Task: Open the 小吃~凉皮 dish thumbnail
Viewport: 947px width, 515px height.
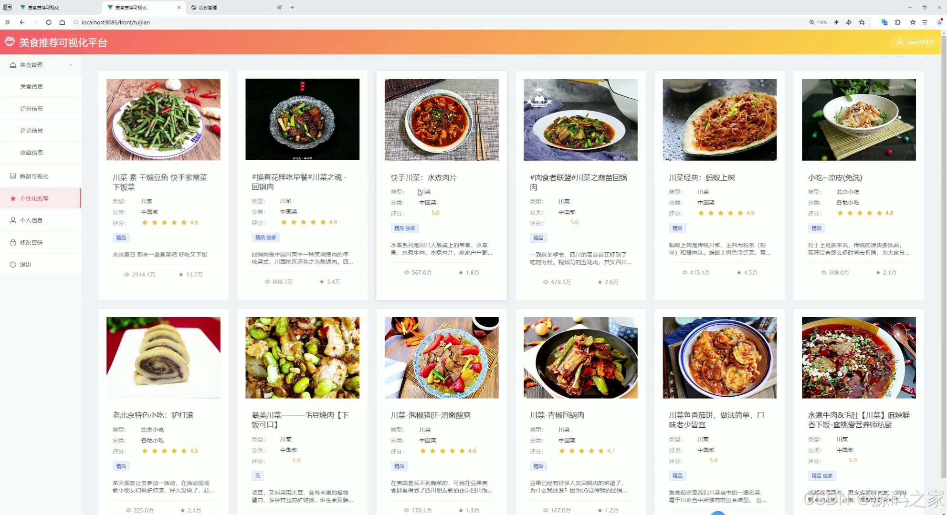Action: tap(858, 120)
